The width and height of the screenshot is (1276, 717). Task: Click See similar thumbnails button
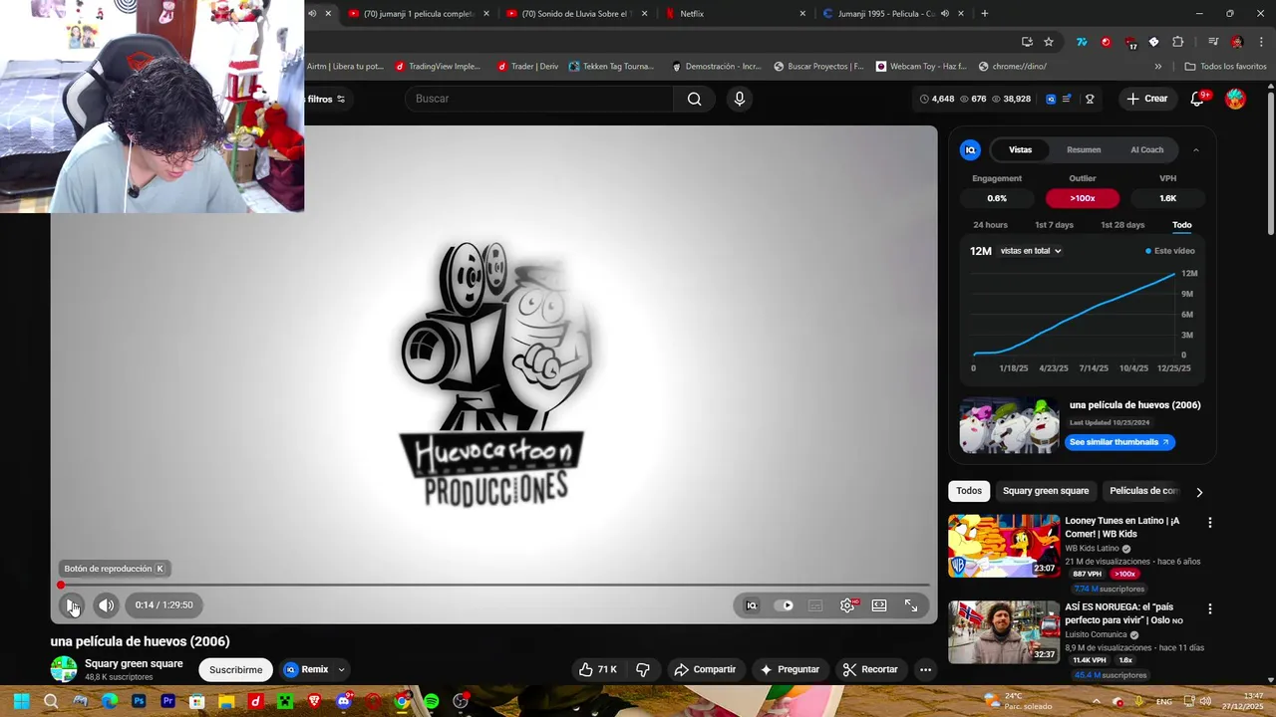click(1119, 442)
